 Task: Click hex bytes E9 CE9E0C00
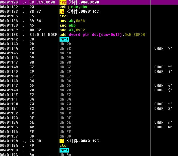point(42,2)
